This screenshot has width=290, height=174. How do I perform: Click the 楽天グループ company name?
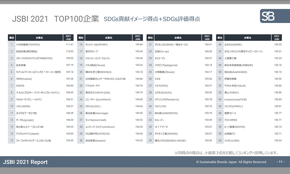pos(92,51)
